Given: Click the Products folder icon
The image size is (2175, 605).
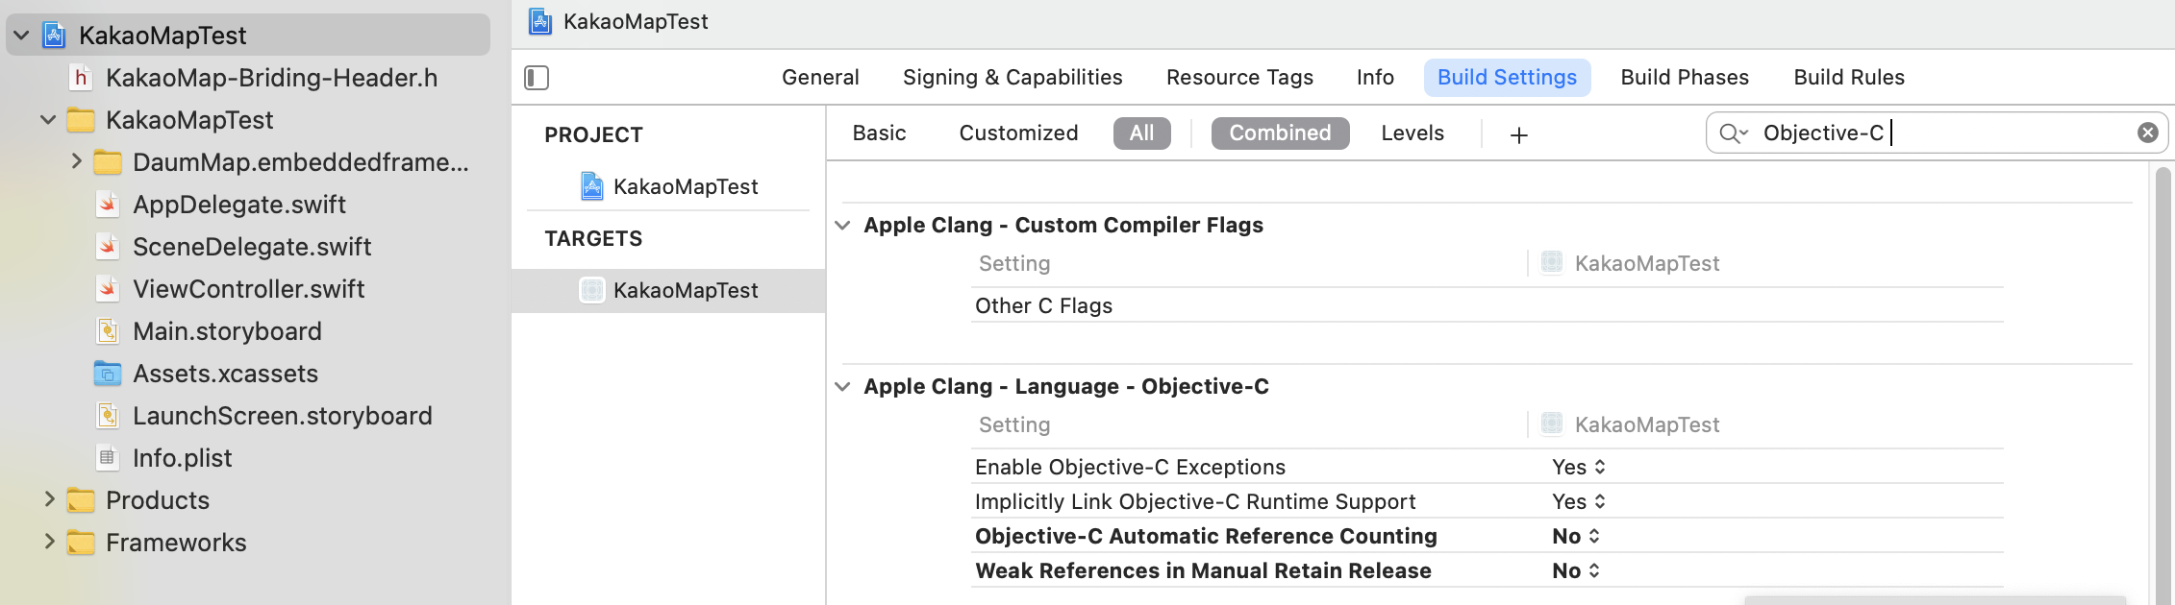Looking at the screenshot, I should [x=81, y=500].
